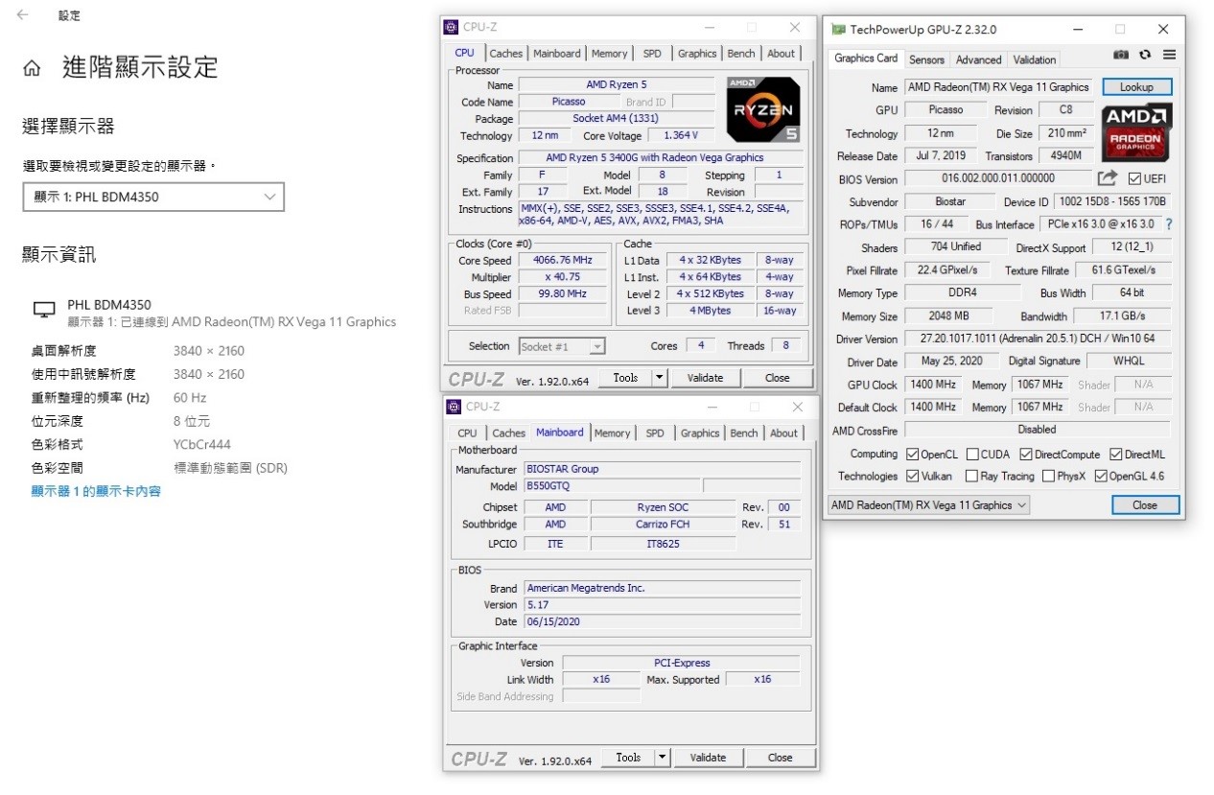Click the Core Speed value 4066.76 MHz
The image size is (1214, 795).
(x=563, y=260)
